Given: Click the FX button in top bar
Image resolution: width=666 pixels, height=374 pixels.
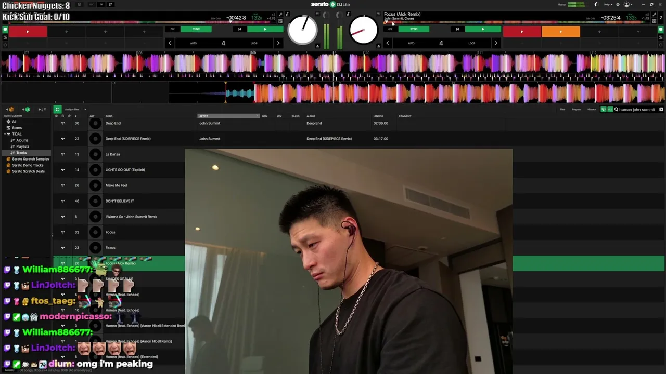Looking at the screenshot, I should tap(101, 5).
